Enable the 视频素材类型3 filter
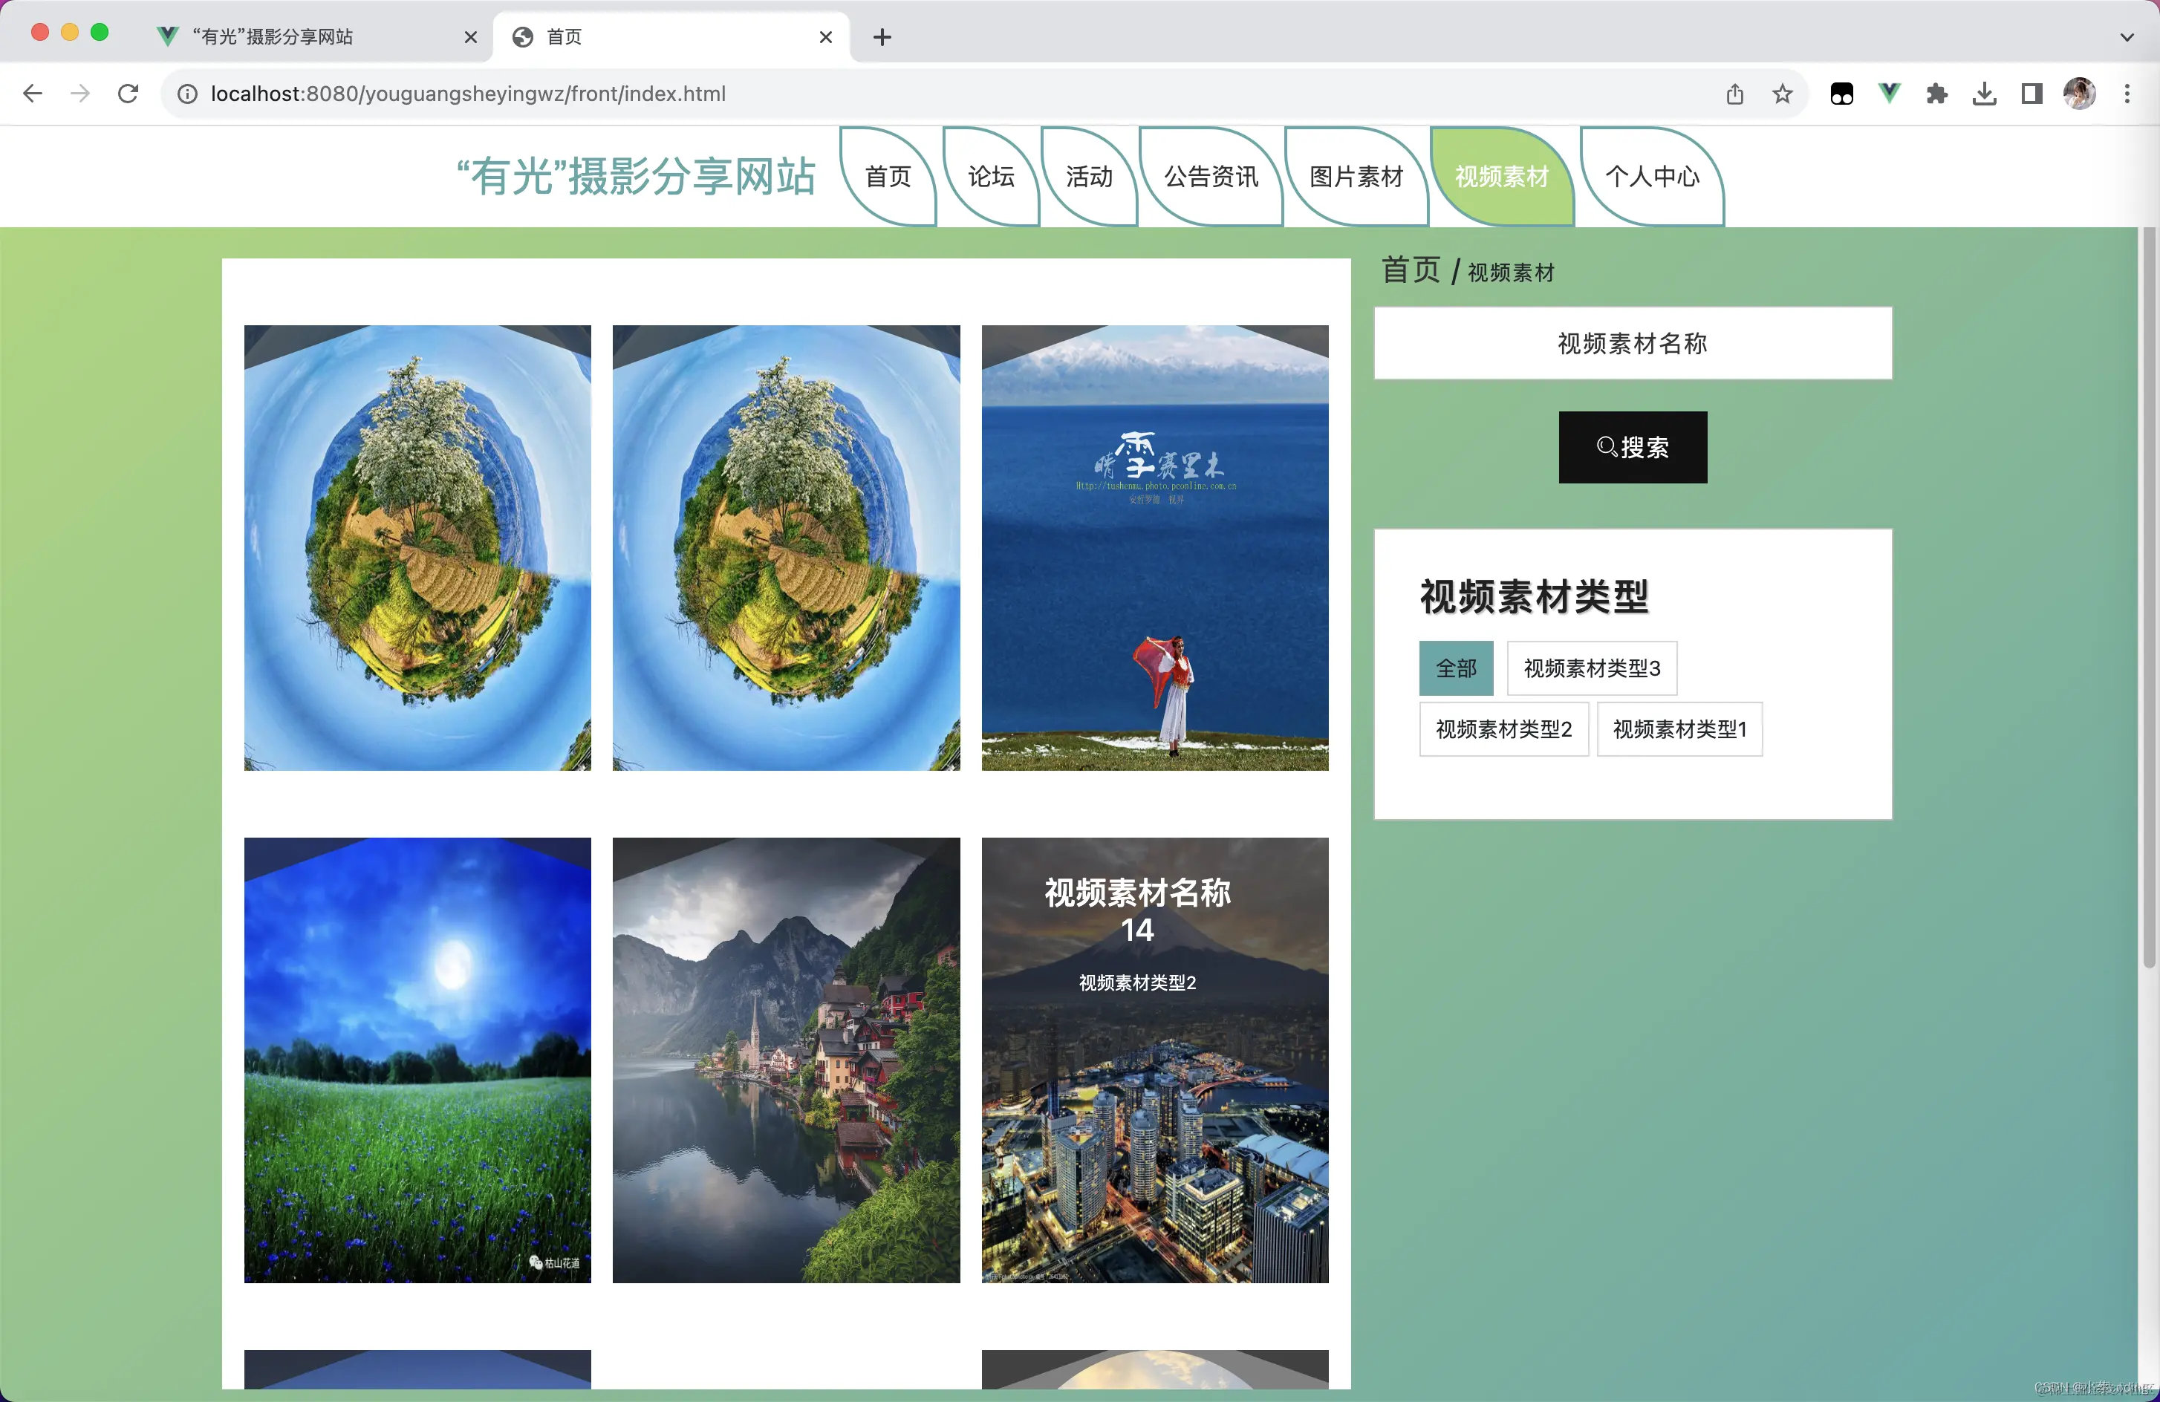The height and width of the screenshot is (1402, 2160). 1591,668
